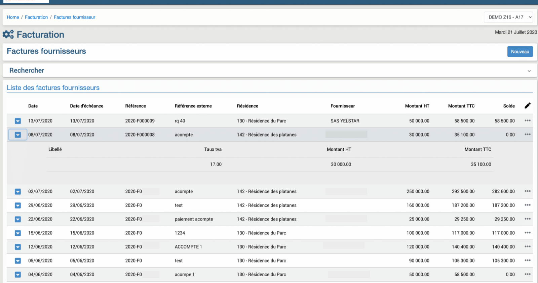
Task: Expand details for 13/07/2020 invoice row
Action: [18, 121]
